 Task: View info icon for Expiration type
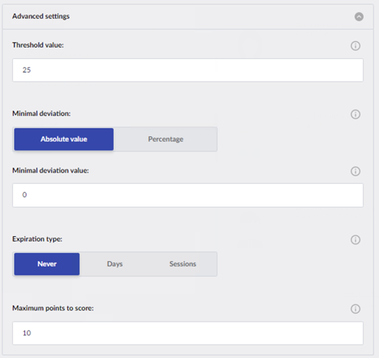click(356, 240)
